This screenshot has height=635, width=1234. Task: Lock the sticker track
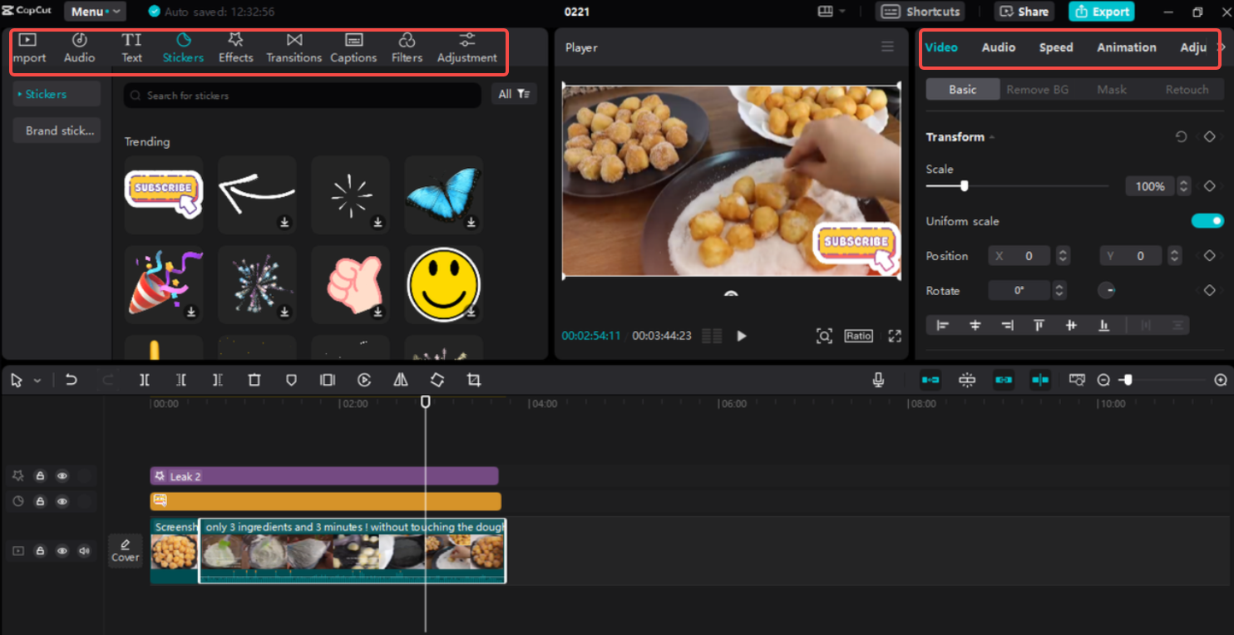coord(40,501)
